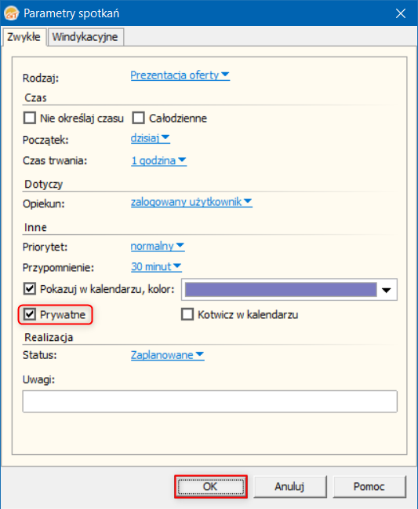418x509 pixels.
Task: Open the Prezentacja oferty type dropdown
Action: point(180,75)
